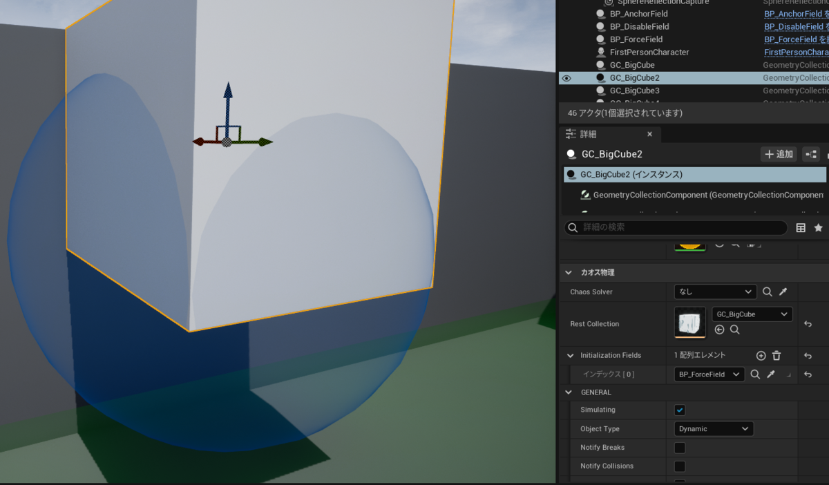The width and height of the screenshot is (829, 485).
Task: Open the Chaos Solver dropdown
Action: (716, 292)
